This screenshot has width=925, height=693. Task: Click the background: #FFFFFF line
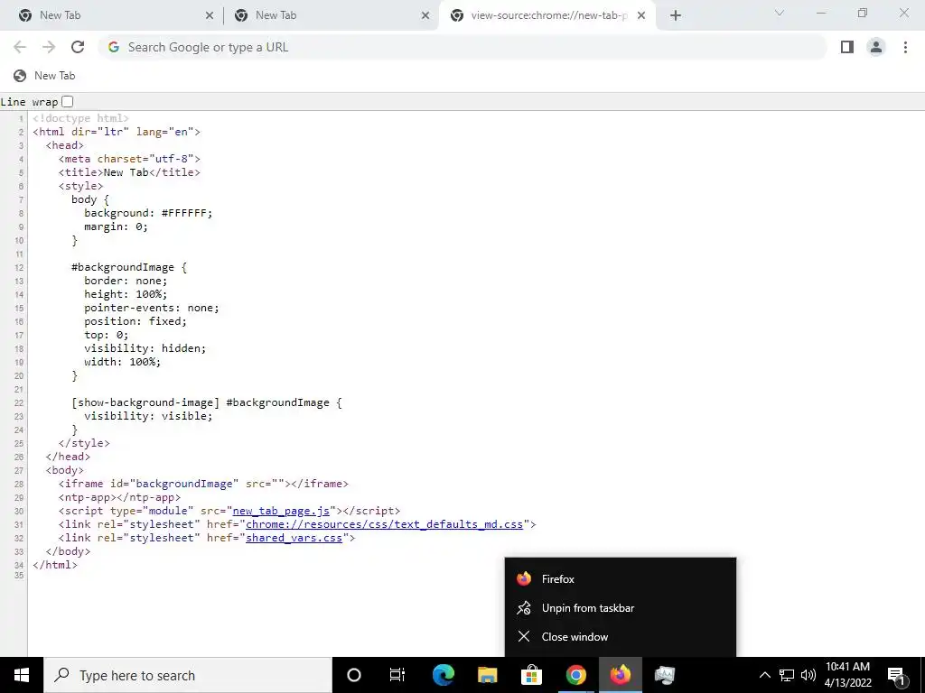coord(148,213)
